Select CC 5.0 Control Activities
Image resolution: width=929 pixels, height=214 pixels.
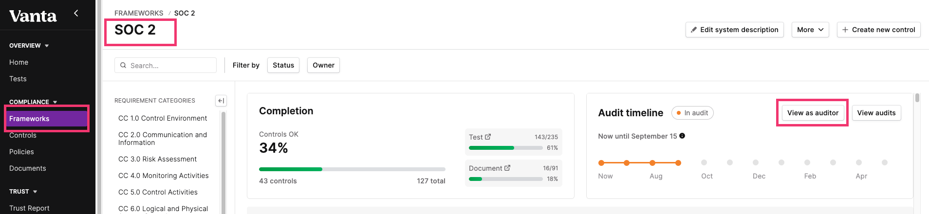pos(158,192)
